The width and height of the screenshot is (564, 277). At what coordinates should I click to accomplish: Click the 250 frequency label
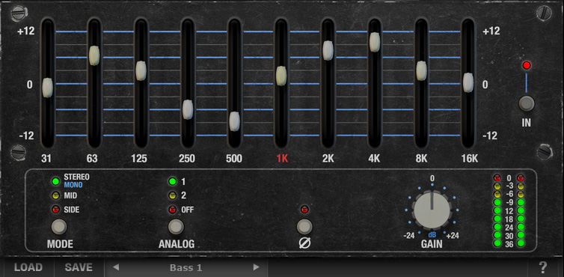[x=187, y=159]
